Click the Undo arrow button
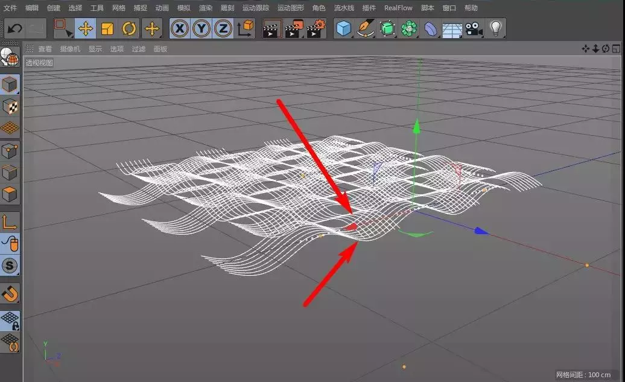 14,28
